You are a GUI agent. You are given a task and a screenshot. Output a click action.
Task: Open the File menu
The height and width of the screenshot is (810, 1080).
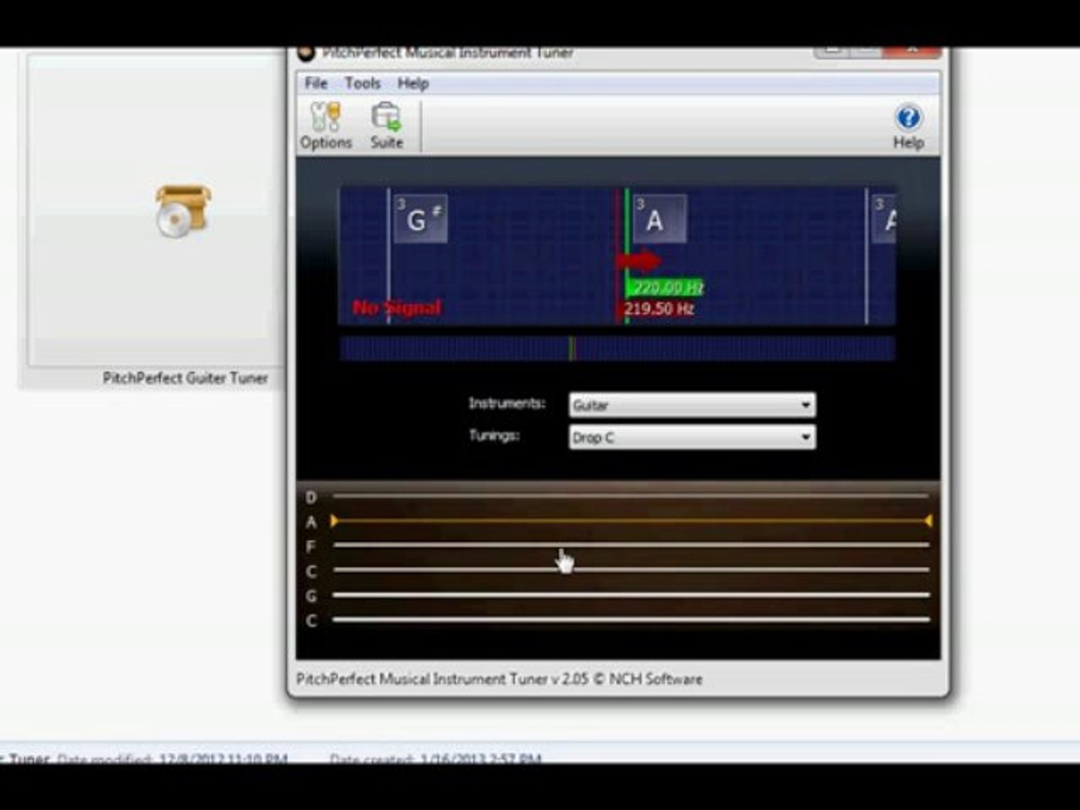click(316, 83)
